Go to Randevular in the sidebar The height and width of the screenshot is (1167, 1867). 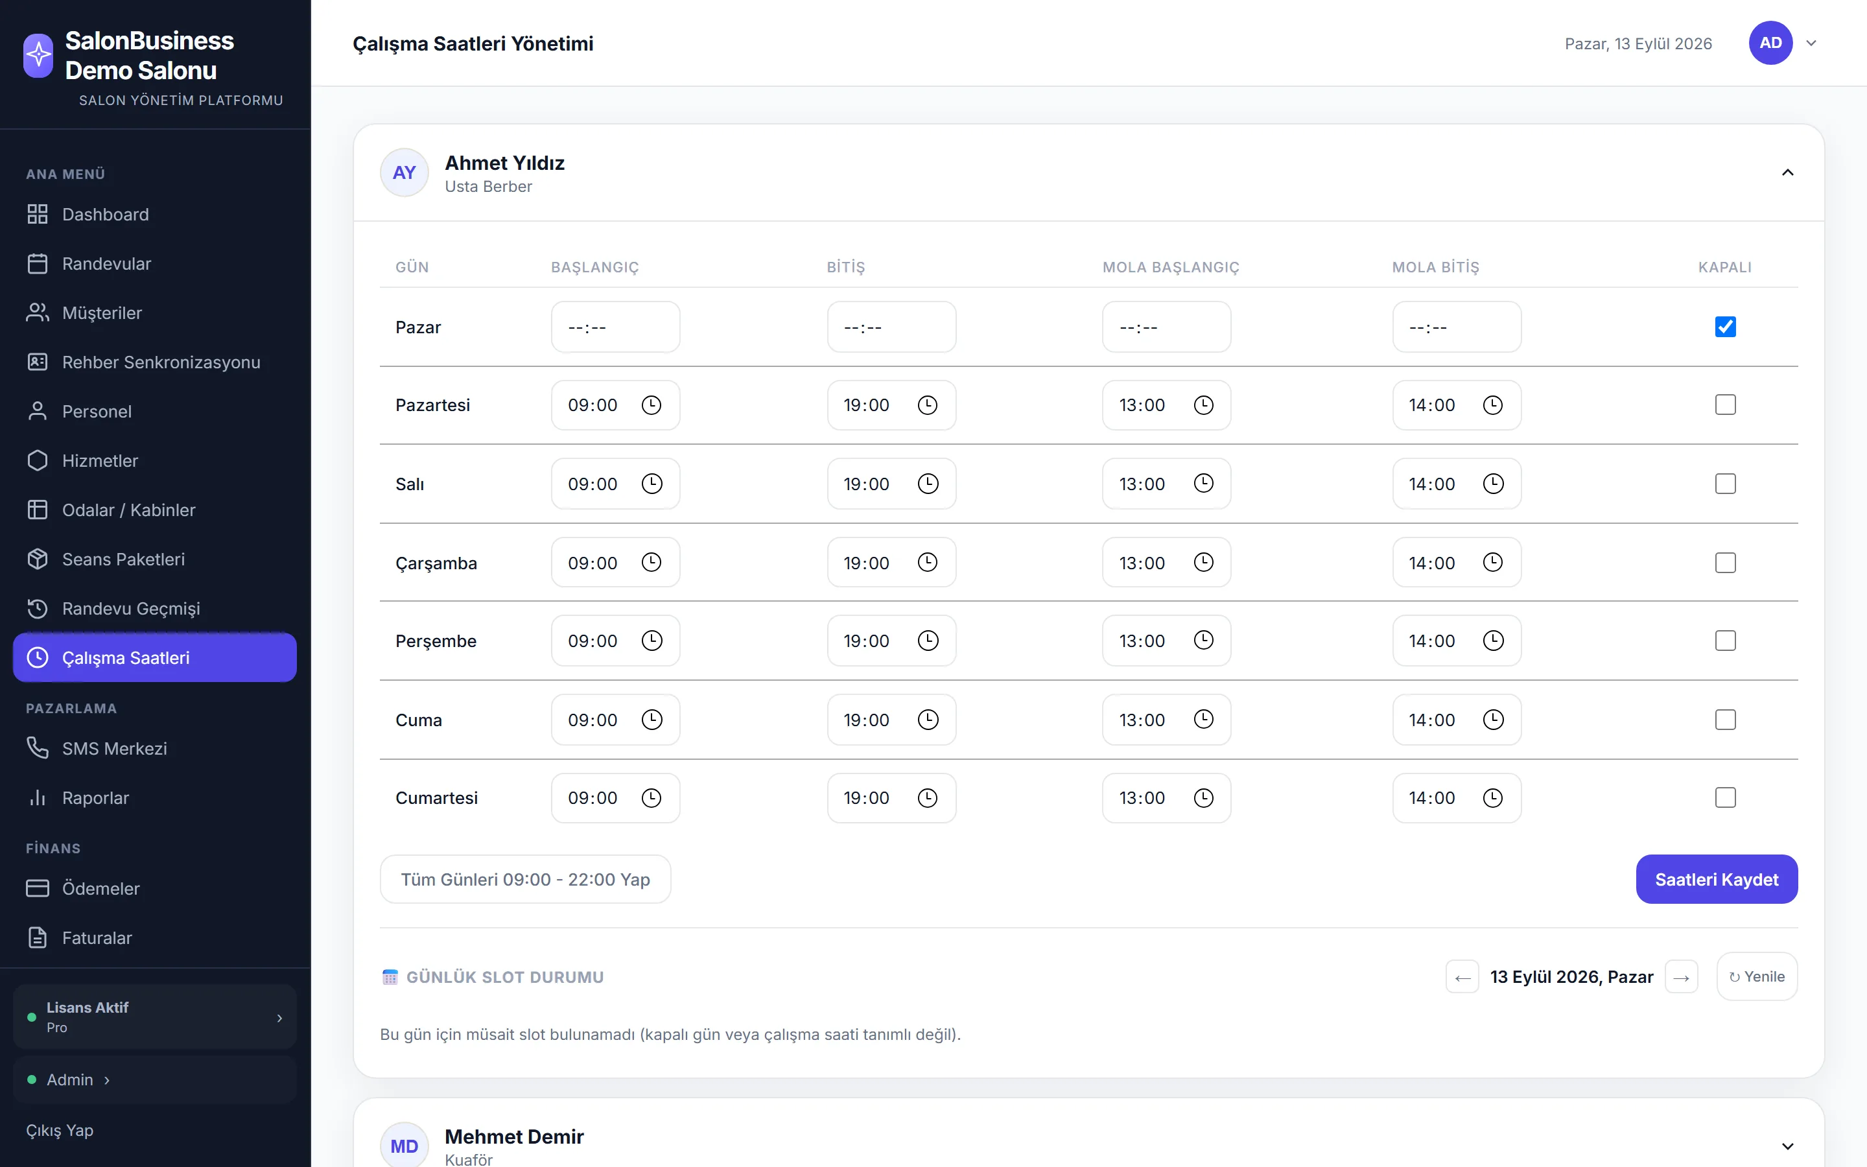tap(155, 264)
